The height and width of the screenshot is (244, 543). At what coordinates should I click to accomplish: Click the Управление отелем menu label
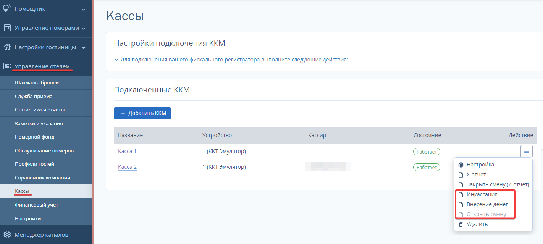(42, 66)
